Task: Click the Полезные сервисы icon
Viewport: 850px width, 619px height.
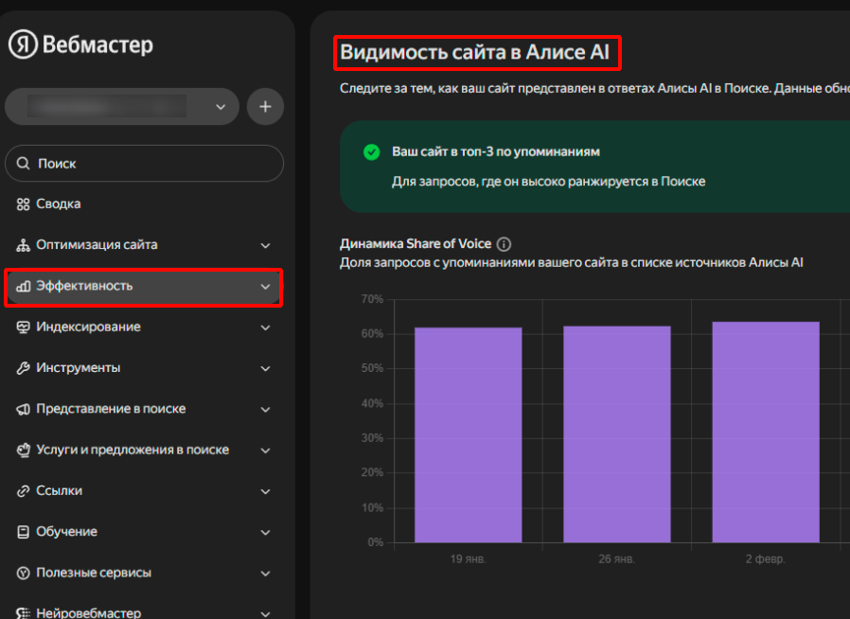Action: click(24, 574)
